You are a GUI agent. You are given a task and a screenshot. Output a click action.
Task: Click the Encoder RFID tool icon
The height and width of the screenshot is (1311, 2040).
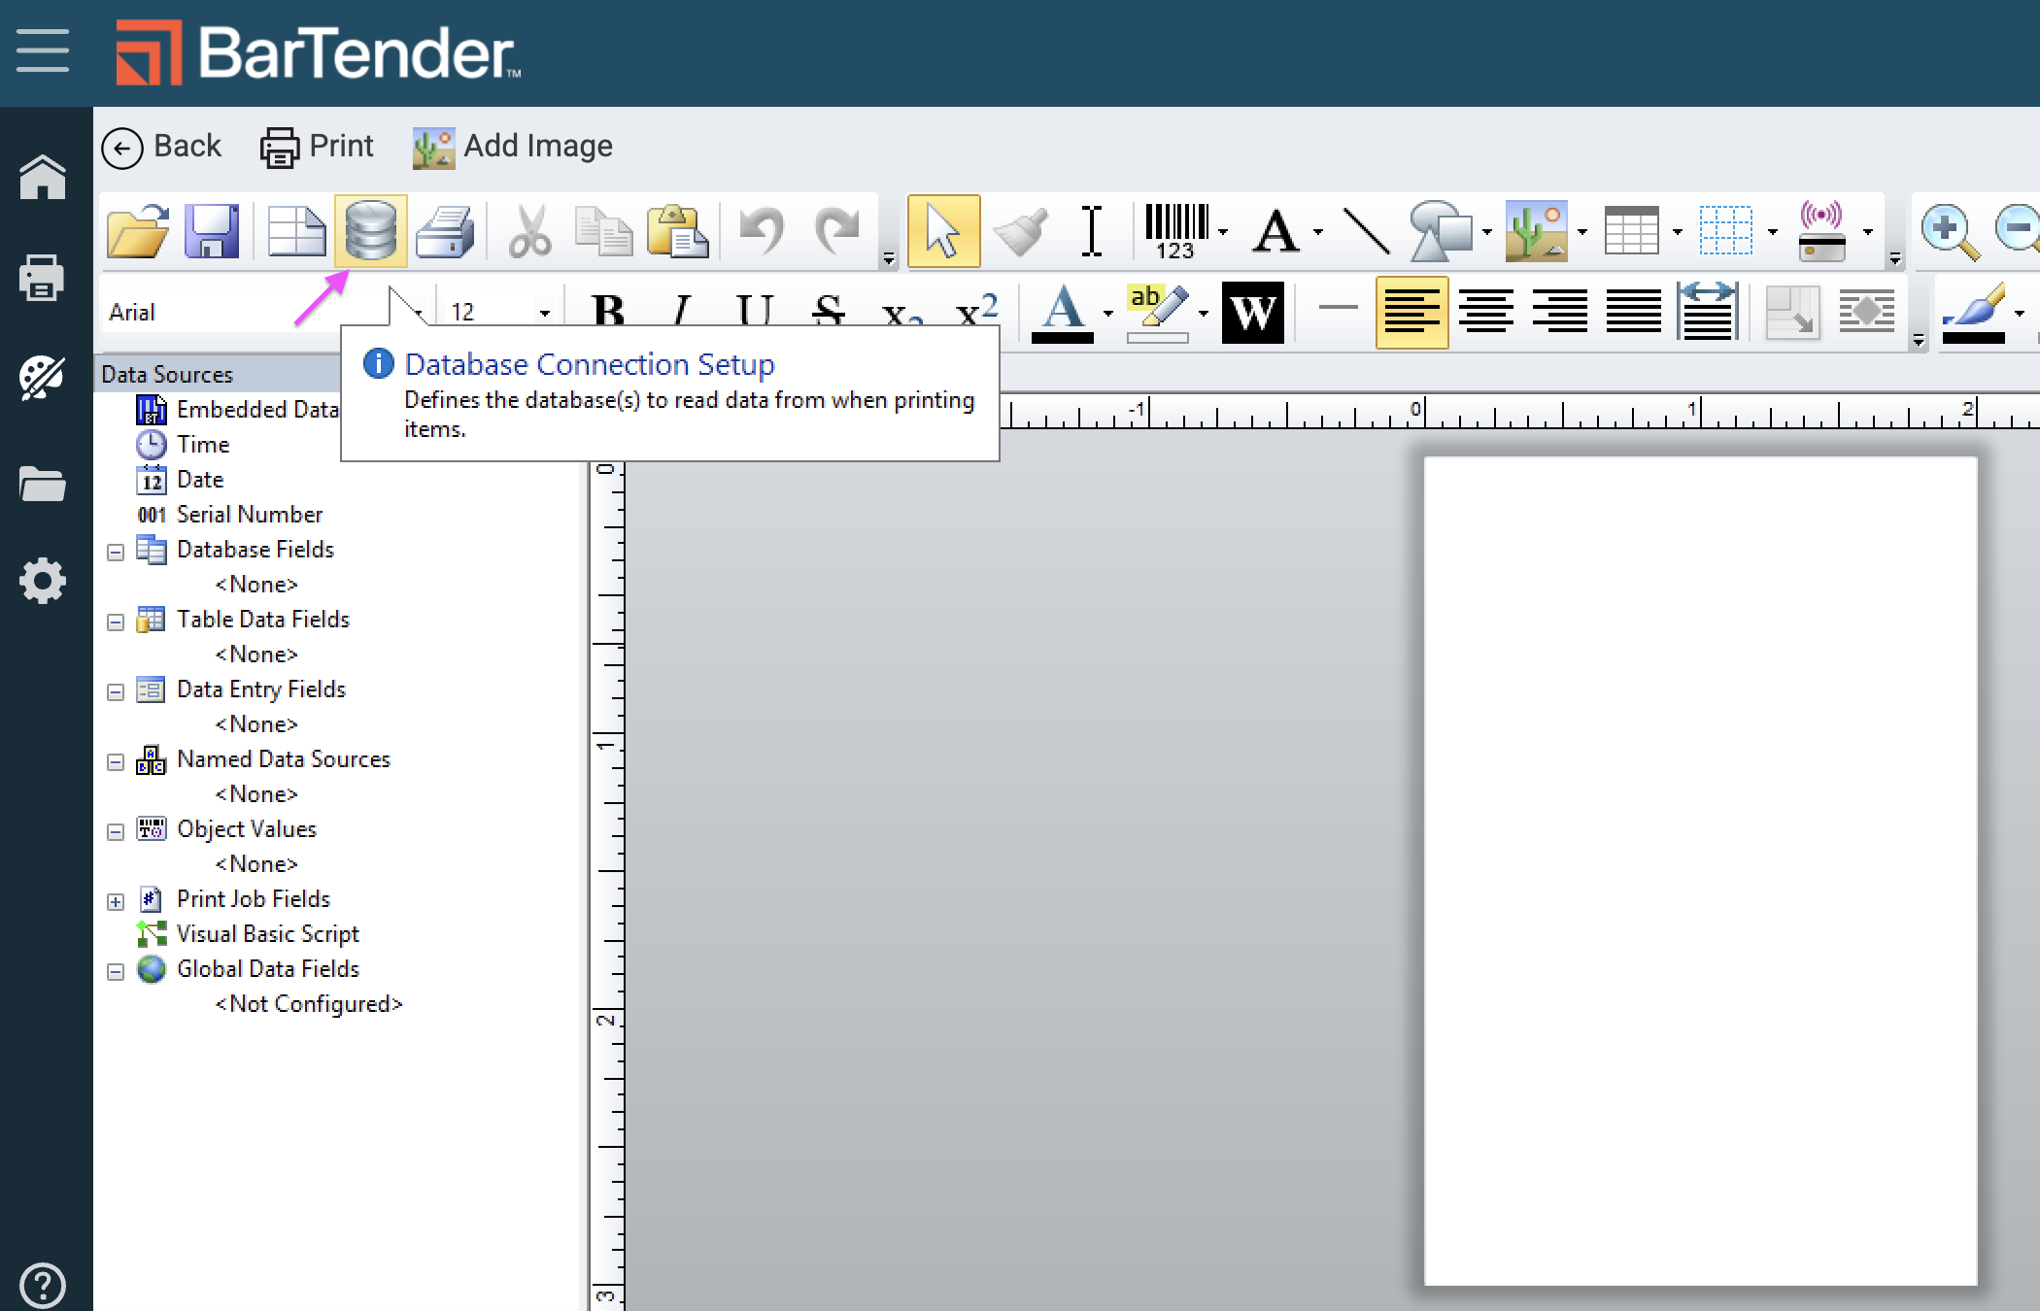pos(1821,231)
